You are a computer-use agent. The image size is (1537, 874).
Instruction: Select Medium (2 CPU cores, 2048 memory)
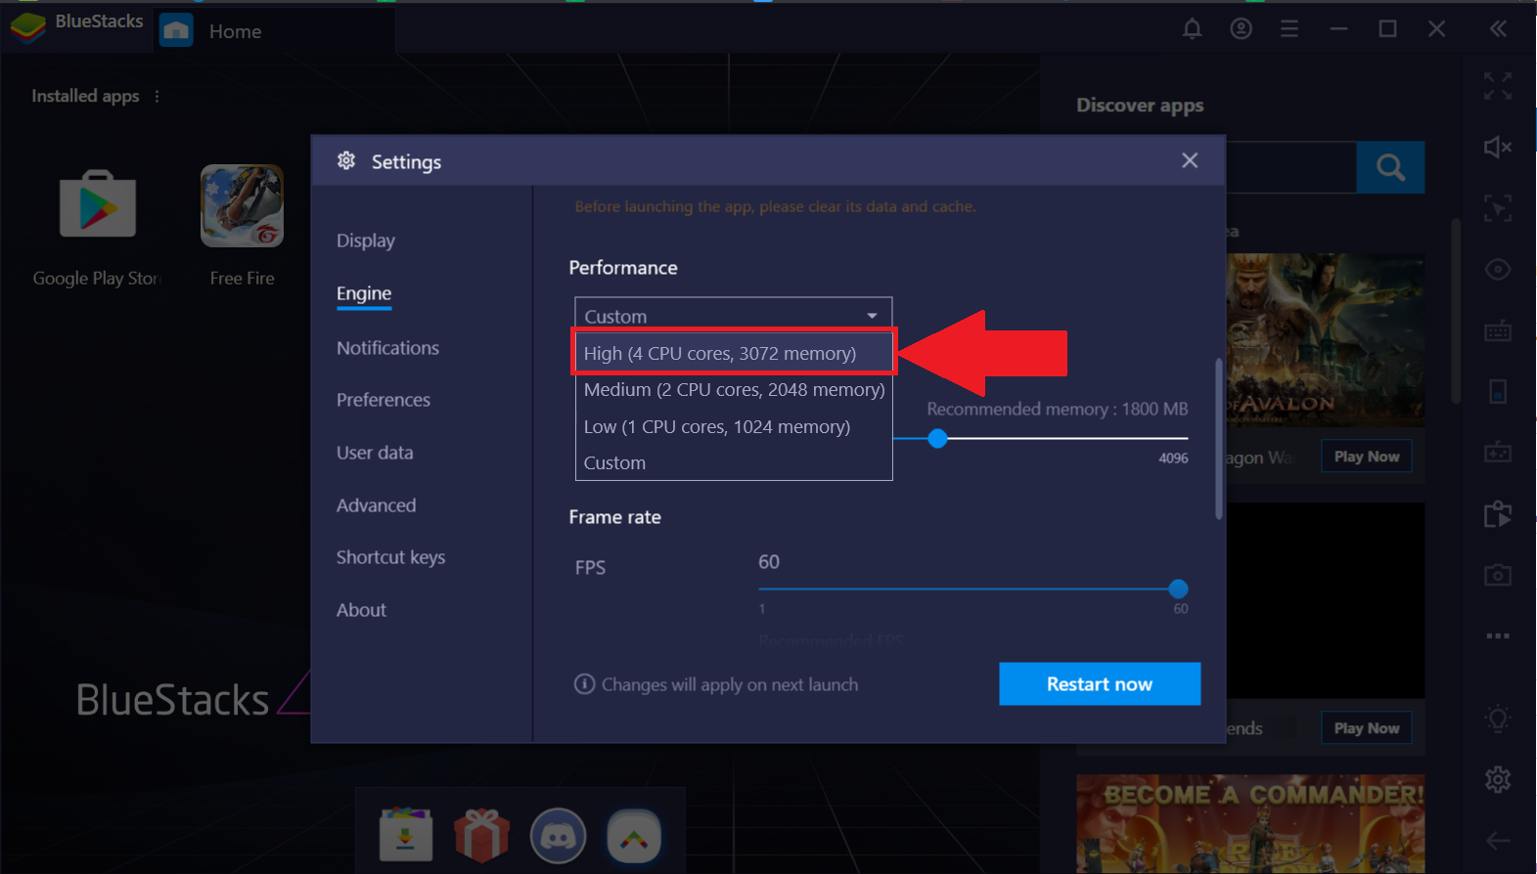coord(733,389)
